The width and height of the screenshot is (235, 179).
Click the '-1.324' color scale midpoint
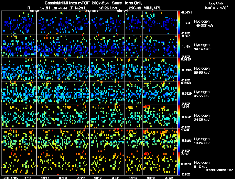tap(186, 23)
